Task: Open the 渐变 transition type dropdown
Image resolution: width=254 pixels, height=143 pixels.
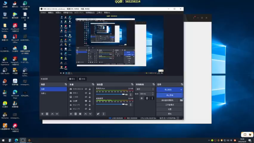Action: click(145, 89)
